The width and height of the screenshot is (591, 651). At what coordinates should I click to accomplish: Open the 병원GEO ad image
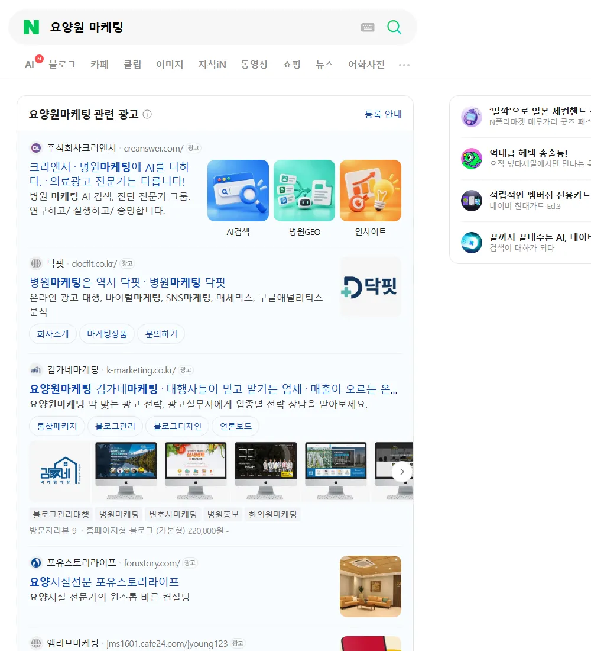[x=304, y=191]
